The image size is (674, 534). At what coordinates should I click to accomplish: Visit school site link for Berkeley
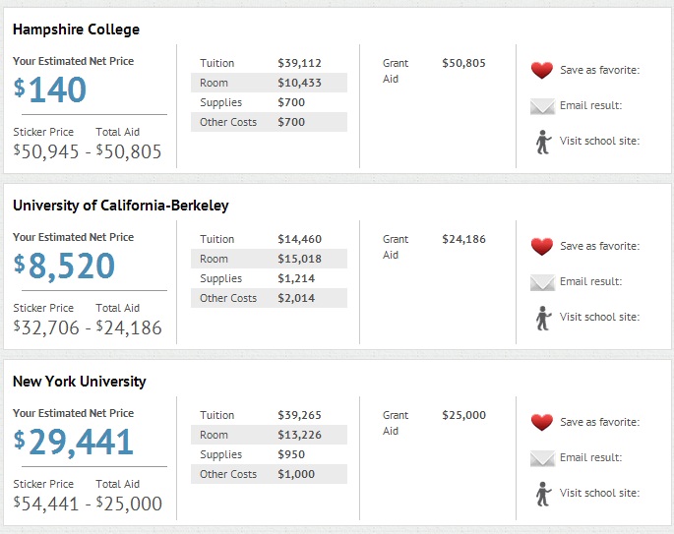click(599, 317)
